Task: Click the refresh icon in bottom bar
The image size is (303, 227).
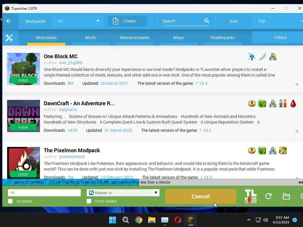Action: [x=268, y=196]
